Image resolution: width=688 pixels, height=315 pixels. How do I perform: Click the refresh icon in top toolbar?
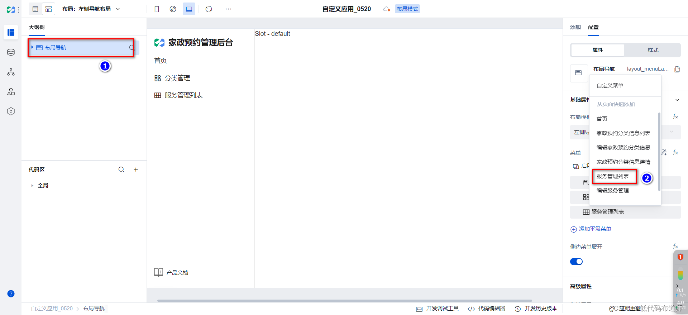coord(209,9)
